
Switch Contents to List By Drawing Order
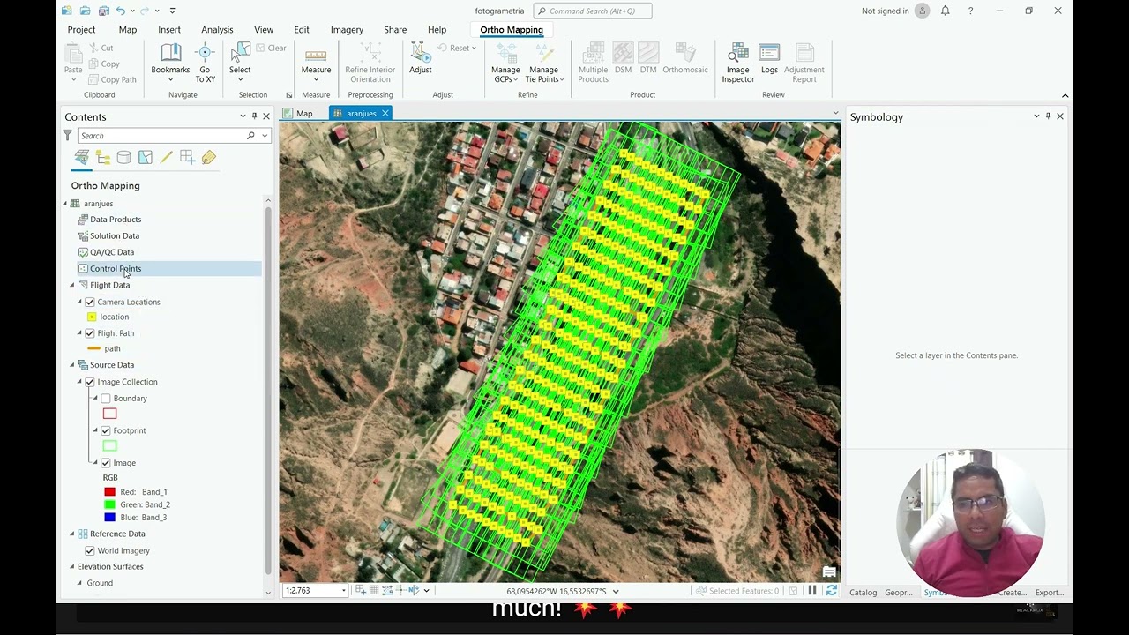click(81, 157)
